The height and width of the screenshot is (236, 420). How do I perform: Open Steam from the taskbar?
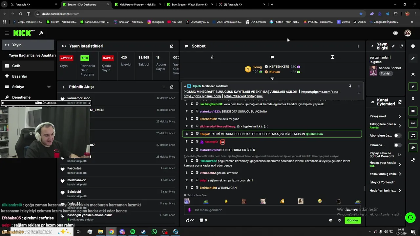143,232
